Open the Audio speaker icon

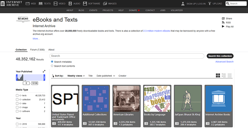click(70, 4)
